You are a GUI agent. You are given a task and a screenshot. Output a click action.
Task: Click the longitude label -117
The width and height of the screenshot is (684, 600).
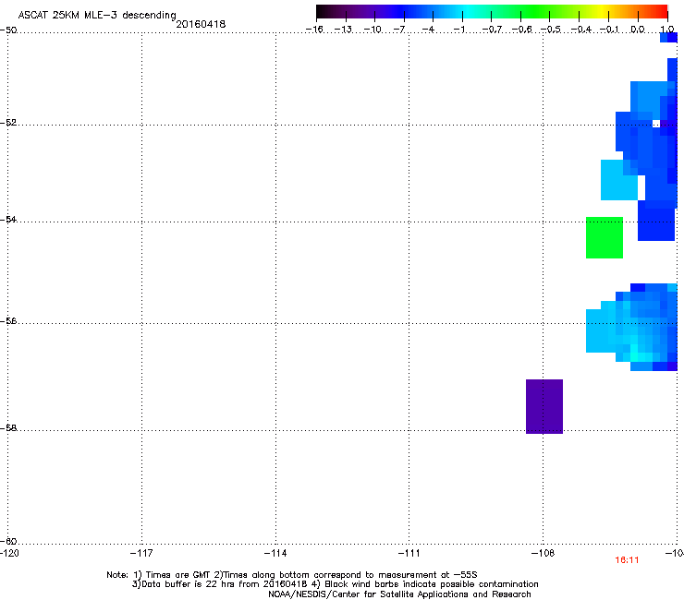pyautogui.click(x=141, y=553)
